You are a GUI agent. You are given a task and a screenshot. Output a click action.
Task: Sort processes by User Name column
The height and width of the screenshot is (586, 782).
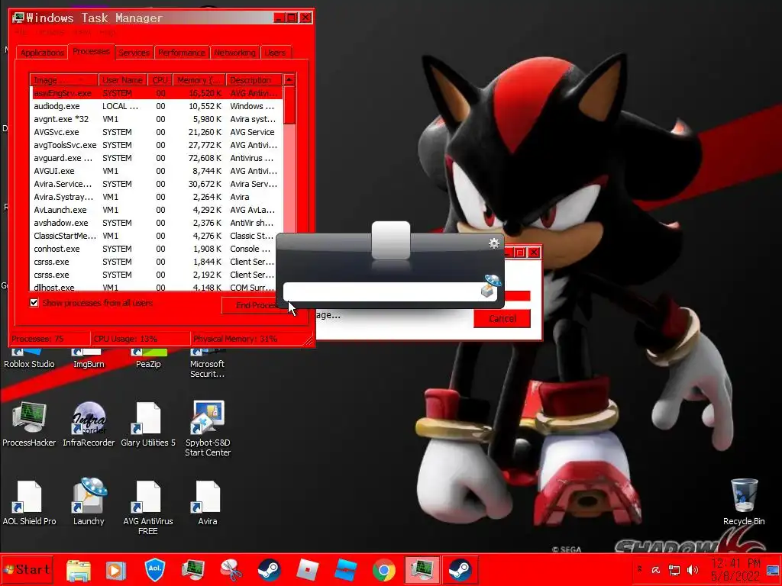(122, 80)
